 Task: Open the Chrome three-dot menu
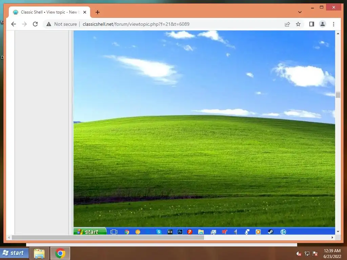[333, 24]
